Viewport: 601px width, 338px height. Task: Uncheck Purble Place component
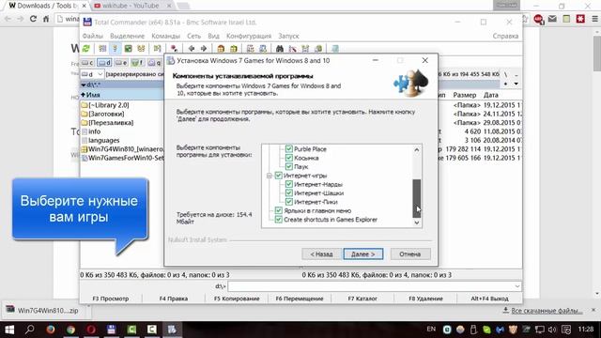[x=289, y=148]
